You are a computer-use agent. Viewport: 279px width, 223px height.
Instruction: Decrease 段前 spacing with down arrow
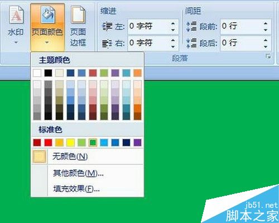pyautogui.click(x=266, y=30)
